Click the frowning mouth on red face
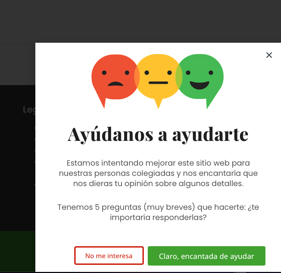The height and width of the screenshot is (273, 281). click(115, 84)
